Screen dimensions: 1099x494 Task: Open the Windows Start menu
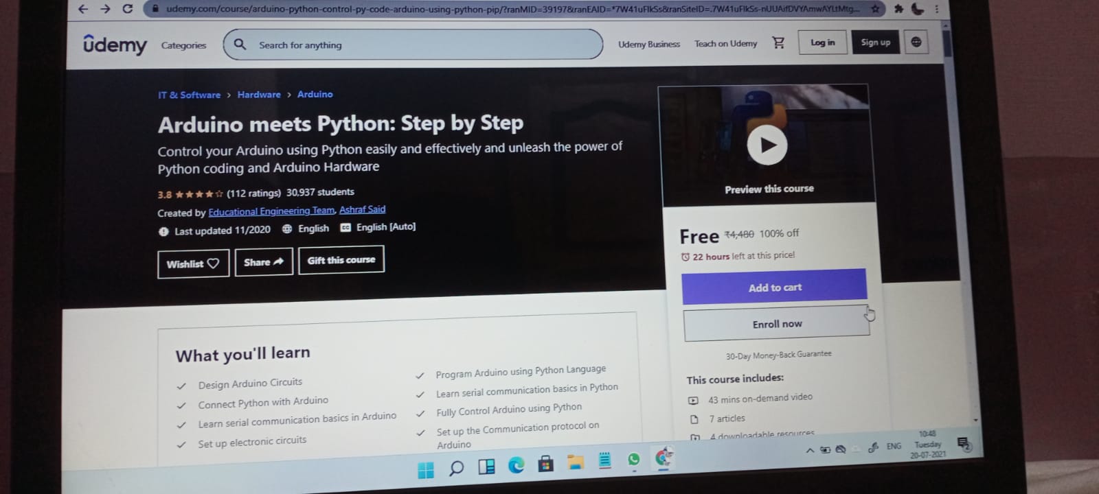[426, 470]
